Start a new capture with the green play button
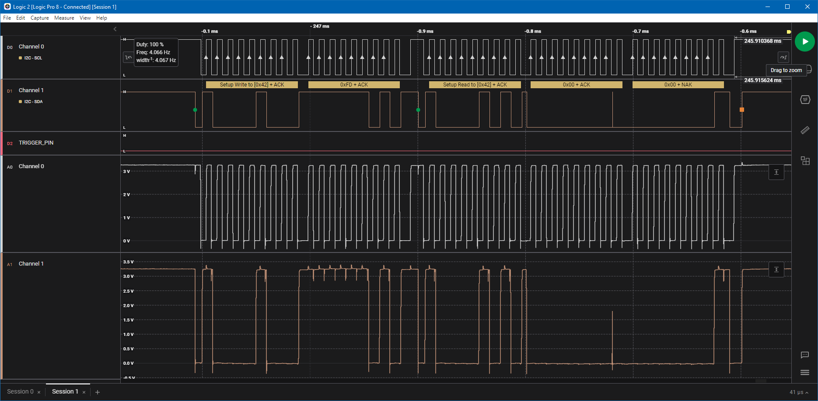This screenshot has width=818, height=401. point(804,41)
